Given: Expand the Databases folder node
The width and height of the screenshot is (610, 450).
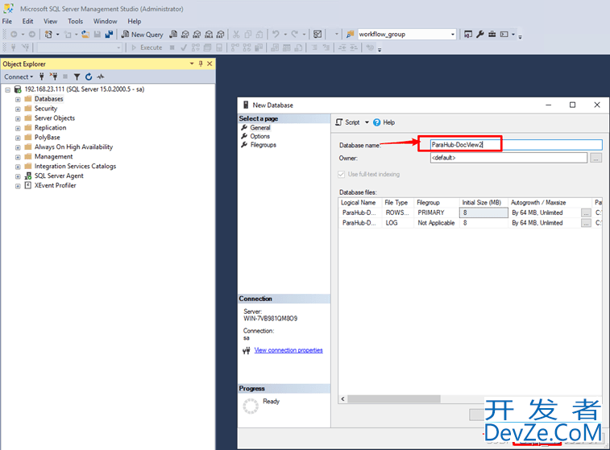Looking at the screenshot, I should (18, 100).
